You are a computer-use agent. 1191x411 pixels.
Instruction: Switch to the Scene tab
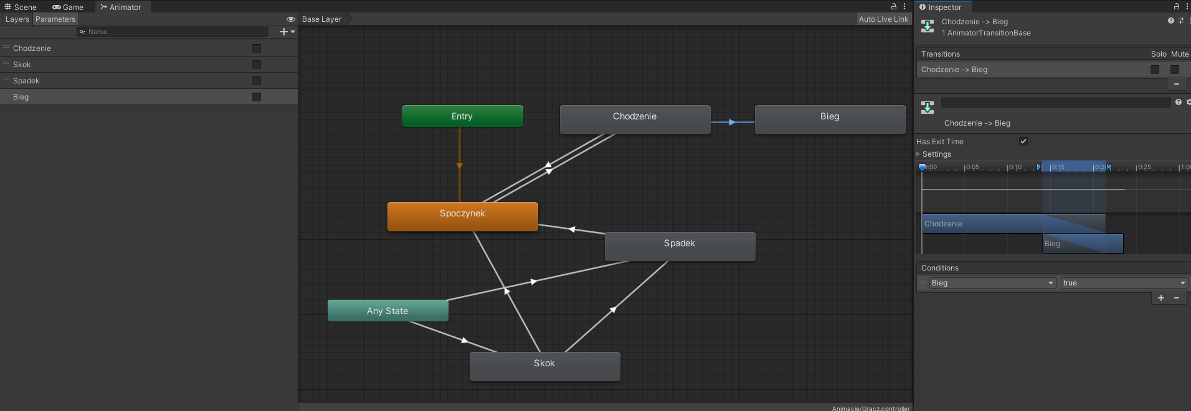click(x=21, y=7)
